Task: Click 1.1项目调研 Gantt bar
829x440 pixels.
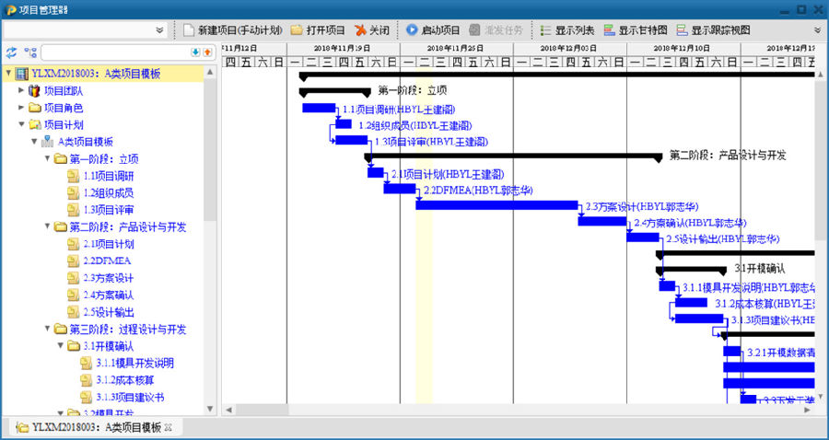Action: point(319,109)
